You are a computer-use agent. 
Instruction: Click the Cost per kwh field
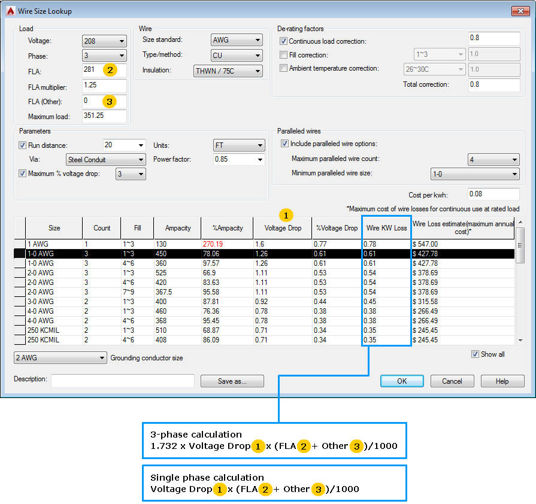493,194
